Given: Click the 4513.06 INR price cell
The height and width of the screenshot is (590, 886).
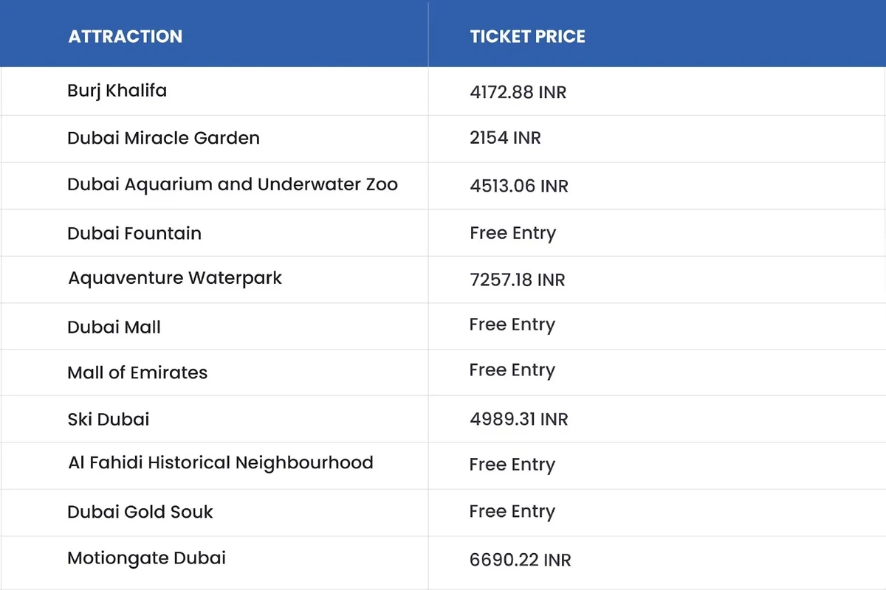Looking at the screenshot, I should pyautogui.click(x=519, y=186).
